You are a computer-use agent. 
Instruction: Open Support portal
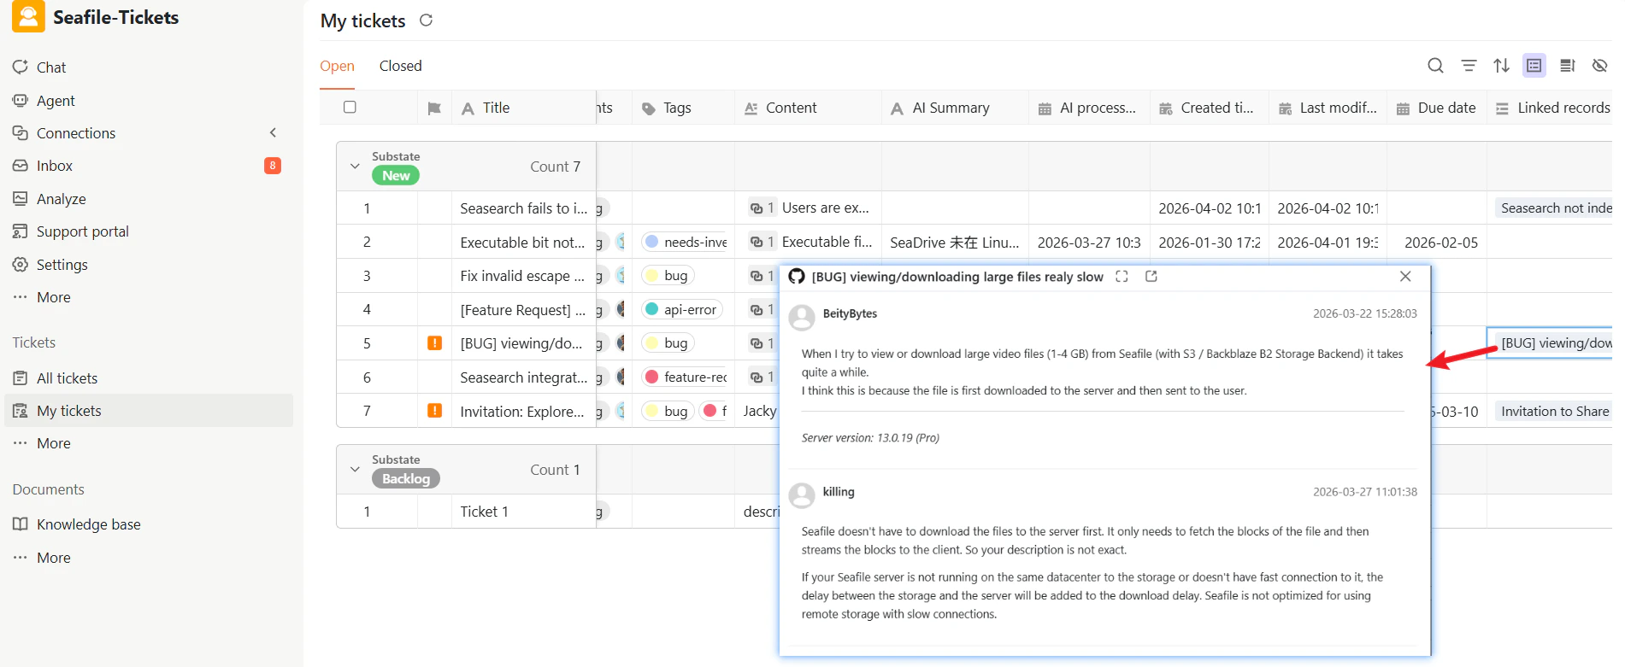pos(82,231)
